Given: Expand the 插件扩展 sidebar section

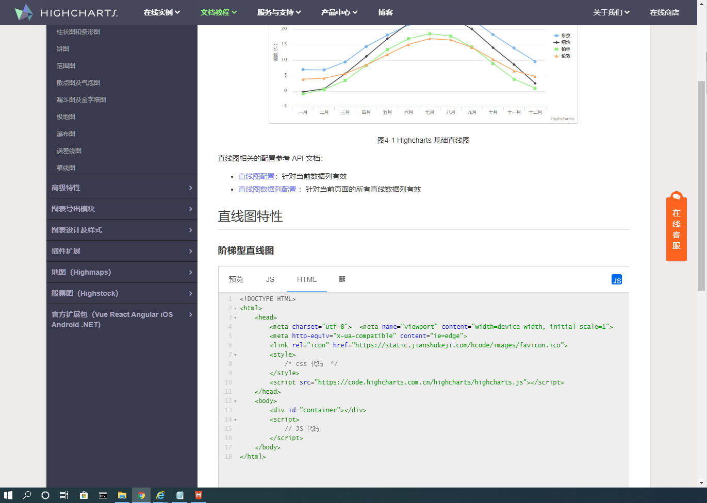Looking at the screenshot, I should coord(122,251).
